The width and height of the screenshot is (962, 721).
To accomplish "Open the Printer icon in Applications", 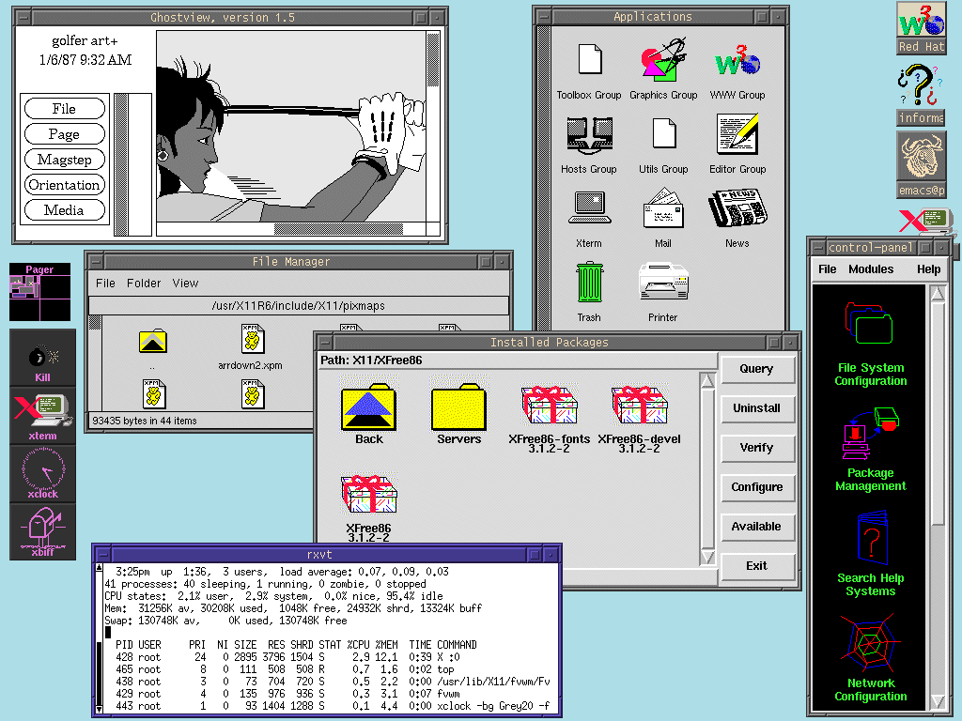I will (663, 282).
